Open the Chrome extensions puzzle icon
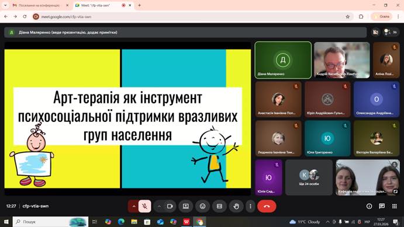 pyautogui.click(x=361, y=16)
